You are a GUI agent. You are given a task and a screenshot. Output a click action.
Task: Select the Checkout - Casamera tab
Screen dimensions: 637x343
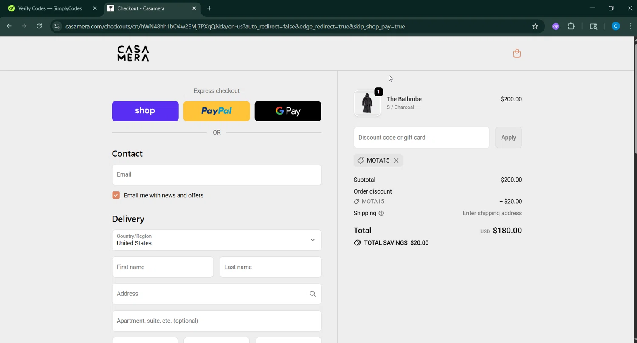[x=152, y=8]
